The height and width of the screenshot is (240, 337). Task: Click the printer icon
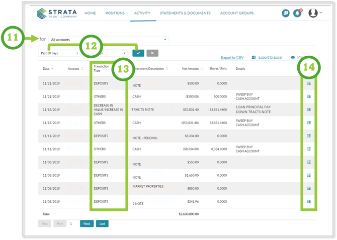pos(293,57)
